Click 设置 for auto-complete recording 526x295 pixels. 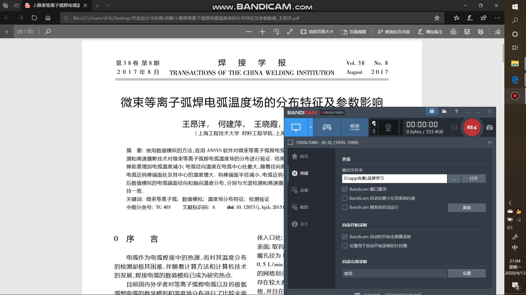(x=467, y=273)
